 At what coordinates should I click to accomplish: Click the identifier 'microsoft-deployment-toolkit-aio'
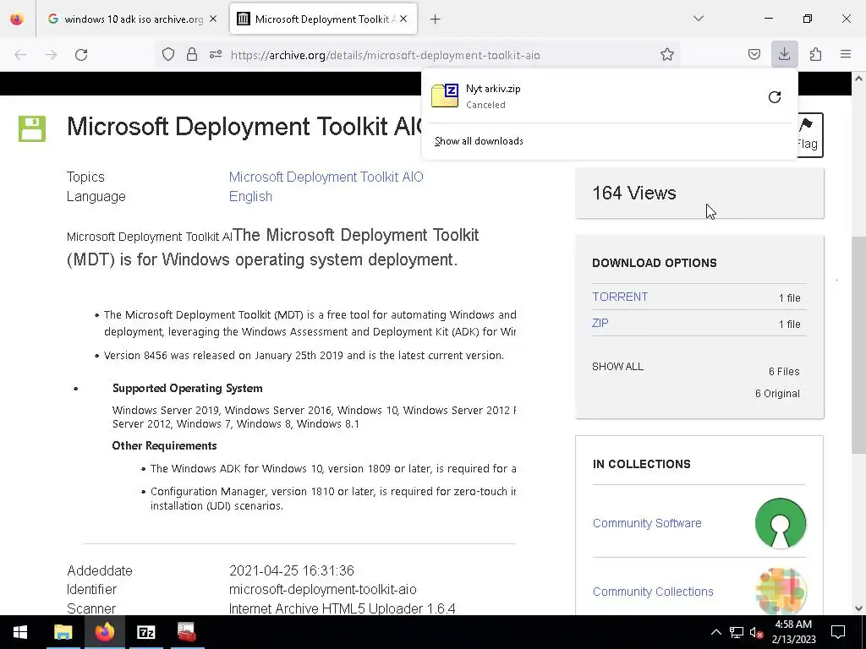(322, 589)
